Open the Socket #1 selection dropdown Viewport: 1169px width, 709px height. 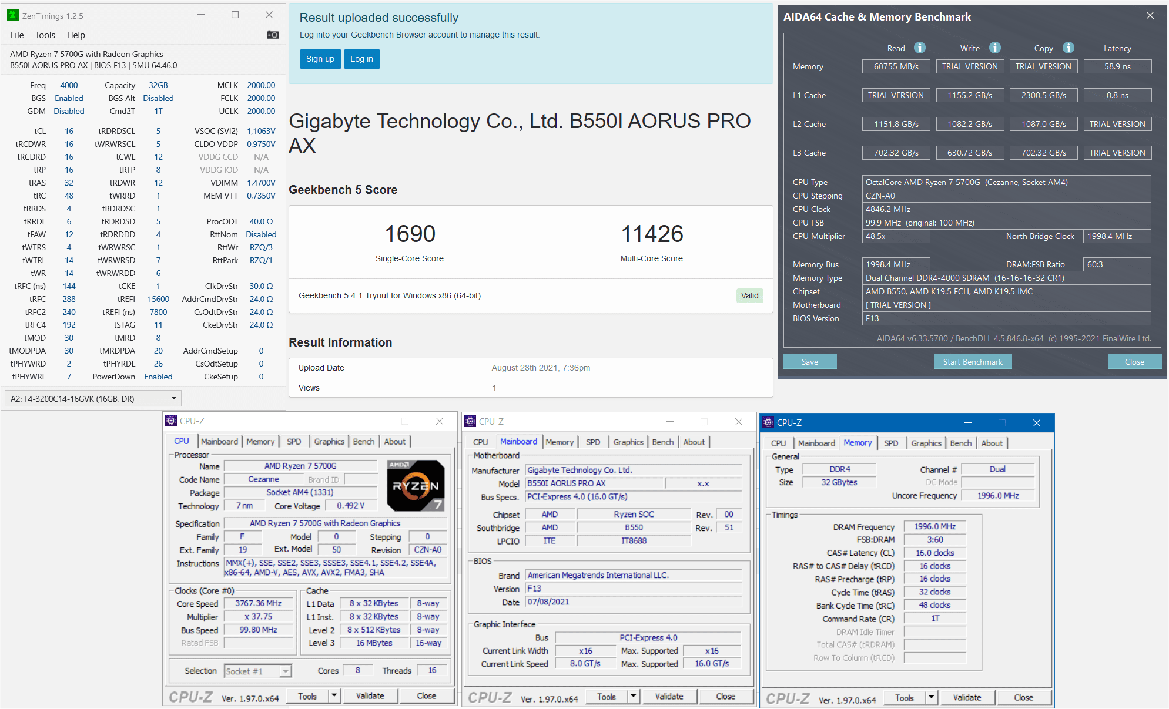coord(258,671)
